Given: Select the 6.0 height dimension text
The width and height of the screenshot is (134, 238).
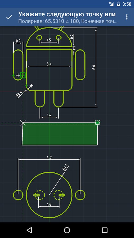Looking at the screenshot, I should tap(94, 67).
